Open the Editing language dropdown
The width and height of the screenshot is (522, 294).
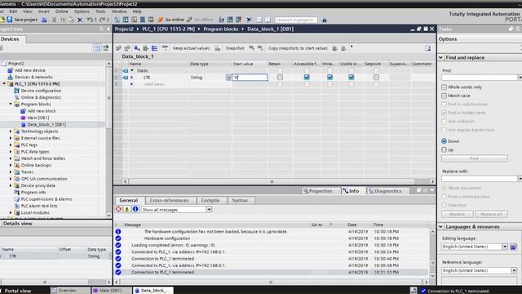(x=505, y=247)
